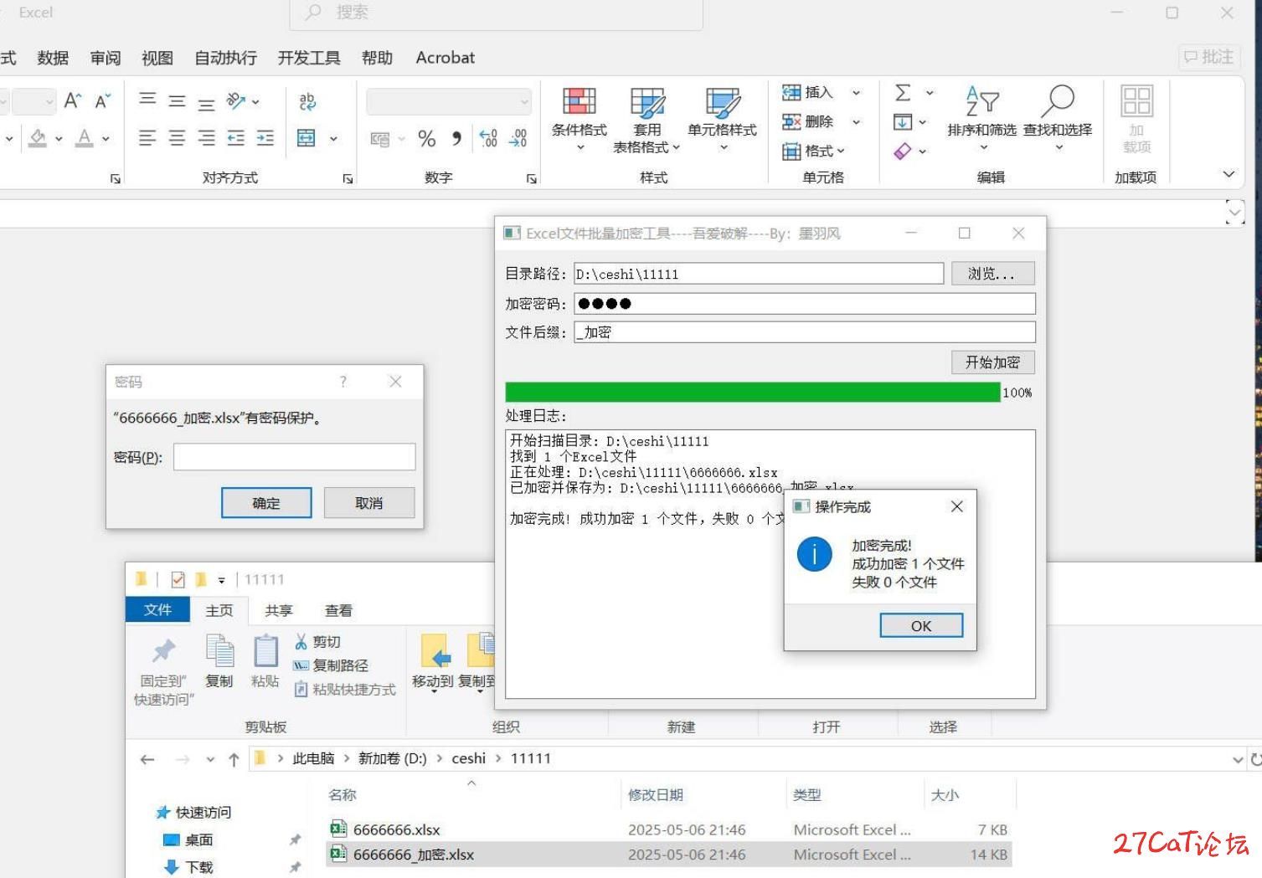
Task: Decrease decimal places icon
Action: [x=518, y=138]
